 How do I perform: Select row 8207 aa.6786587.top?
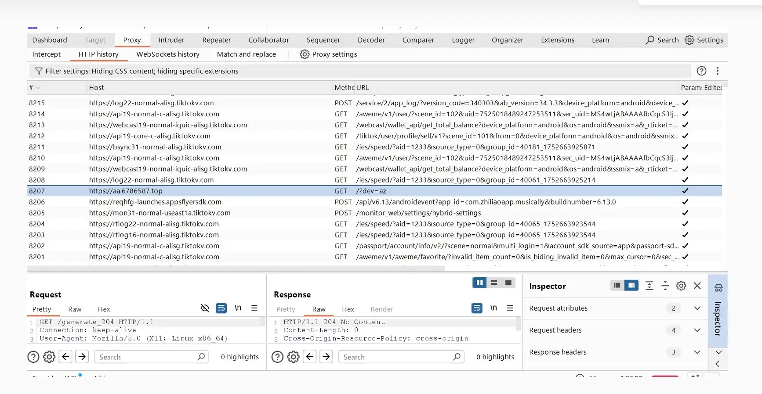point(374,191)
